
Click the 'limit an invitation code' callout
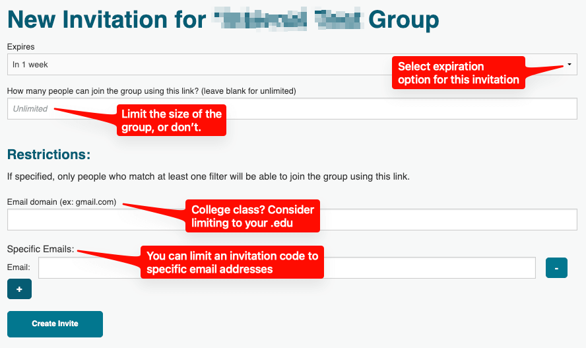click(x=232, y=262)
